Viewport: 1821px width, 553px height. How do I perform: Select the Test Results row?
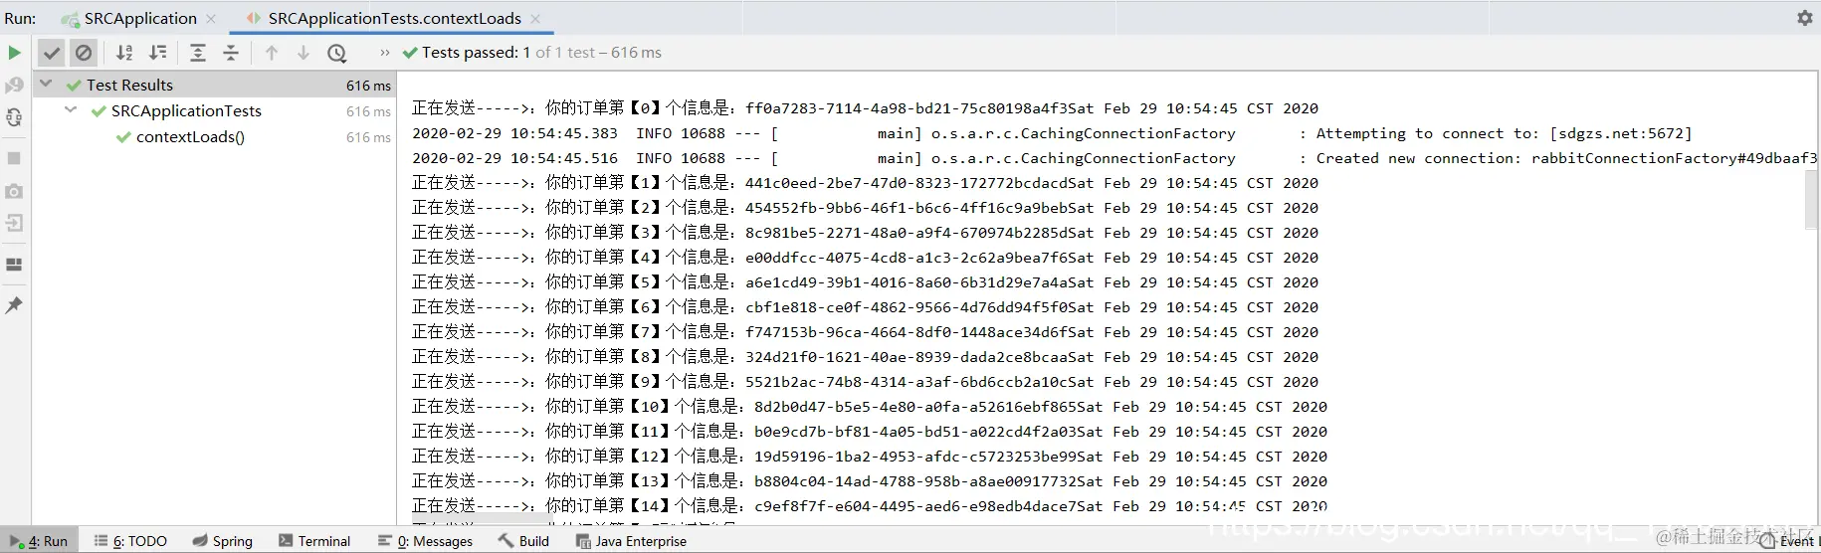click(215, 85)
